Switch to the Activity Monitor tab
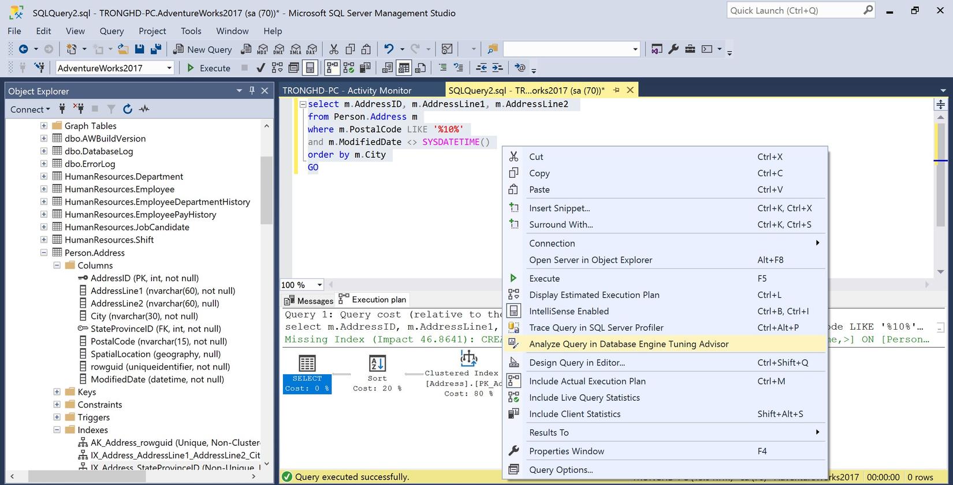The height and width of the screenshot is (485, 953). click(347, 91)
